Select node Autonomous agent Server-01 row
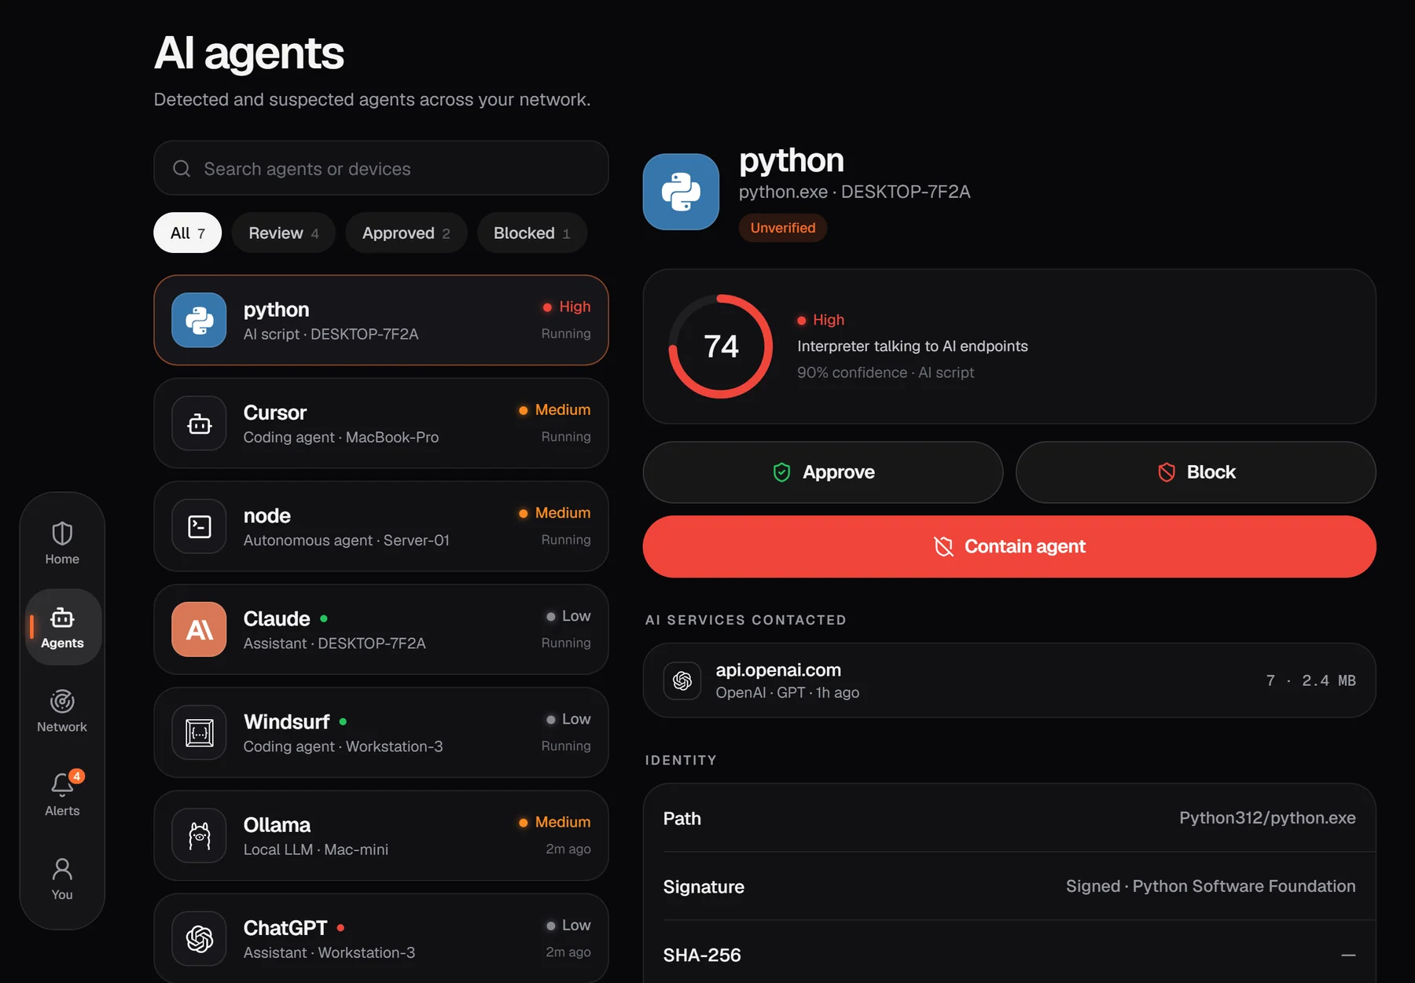Image resolution: width=1415 pixels, height=983 pixels. click(381, 526)
